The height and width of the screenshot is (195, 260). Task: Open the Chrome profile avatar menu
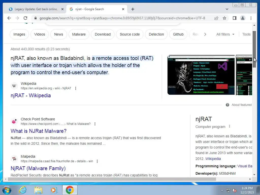point(242,18)
